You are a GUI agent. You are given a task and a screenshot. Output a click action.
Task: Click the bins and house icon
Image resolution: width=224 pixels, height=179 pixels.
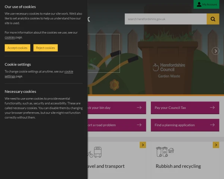pos(165,152)
